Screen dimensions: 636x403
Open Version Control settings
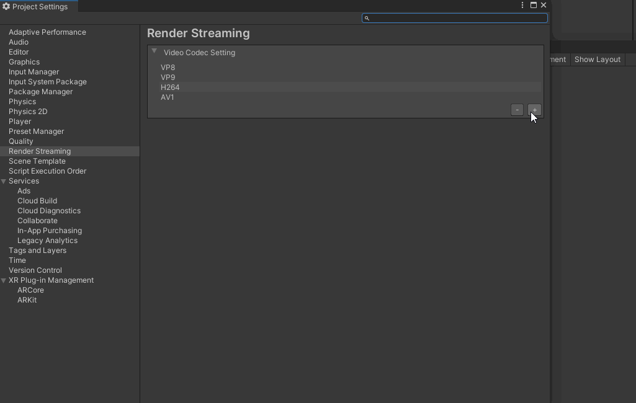tap(35, 270)
